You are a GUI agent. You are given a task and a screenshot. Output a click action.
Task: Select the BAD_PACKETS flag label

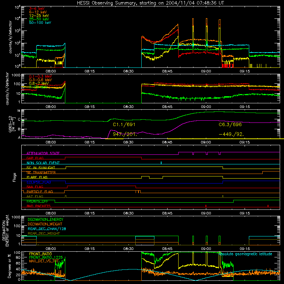pos(39,206)
